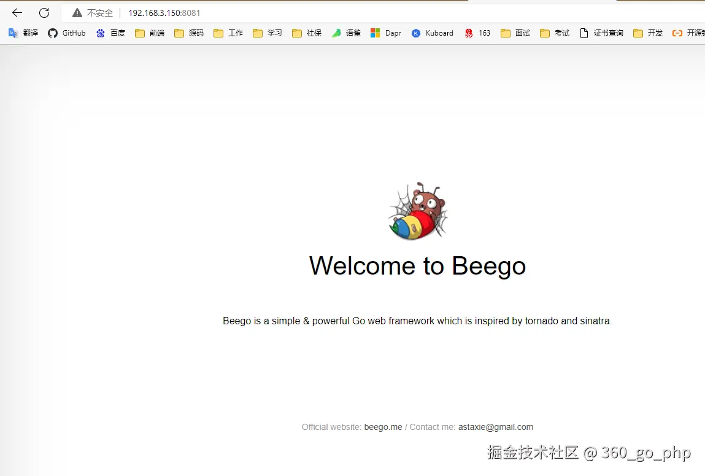Go back with the browser back arrow

pos(17,13)
